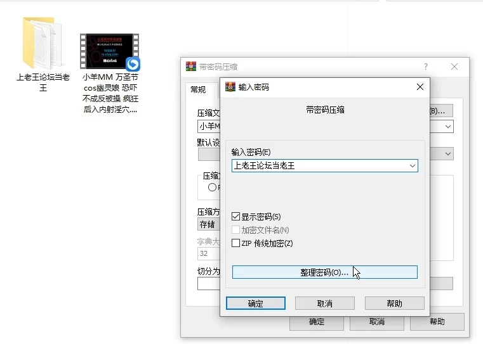Click the dictionary size field showing 32
Image resolution: width=483 pixels, height=344 pixels.
(x=209, y=253)
